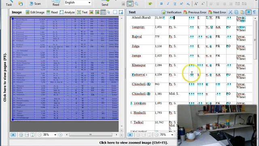Viewport: 259px width, 146px height.
Task: Select the draw Text area tool
Action: pos(82,12)
